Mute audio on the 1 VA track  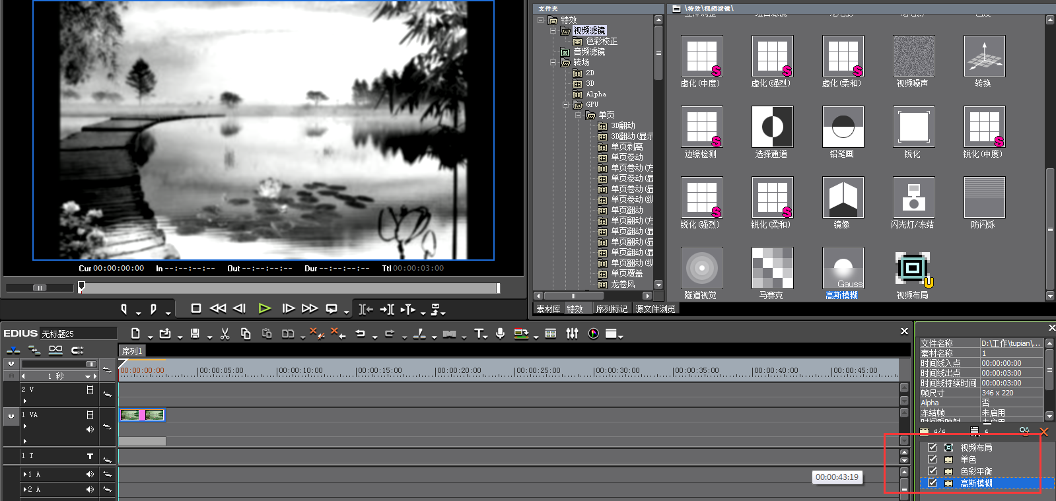click(90, 429)
